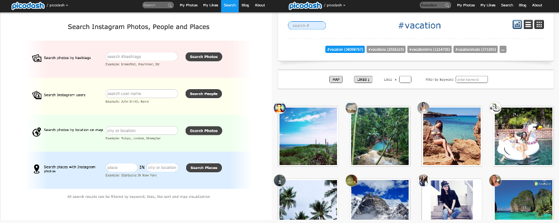
Task: Click the globe icon beside 'Search photos by location'
Action: point(37,132)
